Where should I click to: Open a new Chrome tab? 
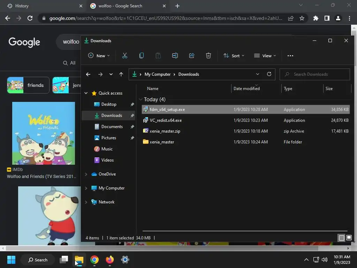(x=177, y=6)
